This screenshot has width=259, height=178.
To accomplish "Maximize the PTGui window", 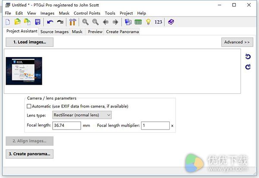I will click(234, 5).
